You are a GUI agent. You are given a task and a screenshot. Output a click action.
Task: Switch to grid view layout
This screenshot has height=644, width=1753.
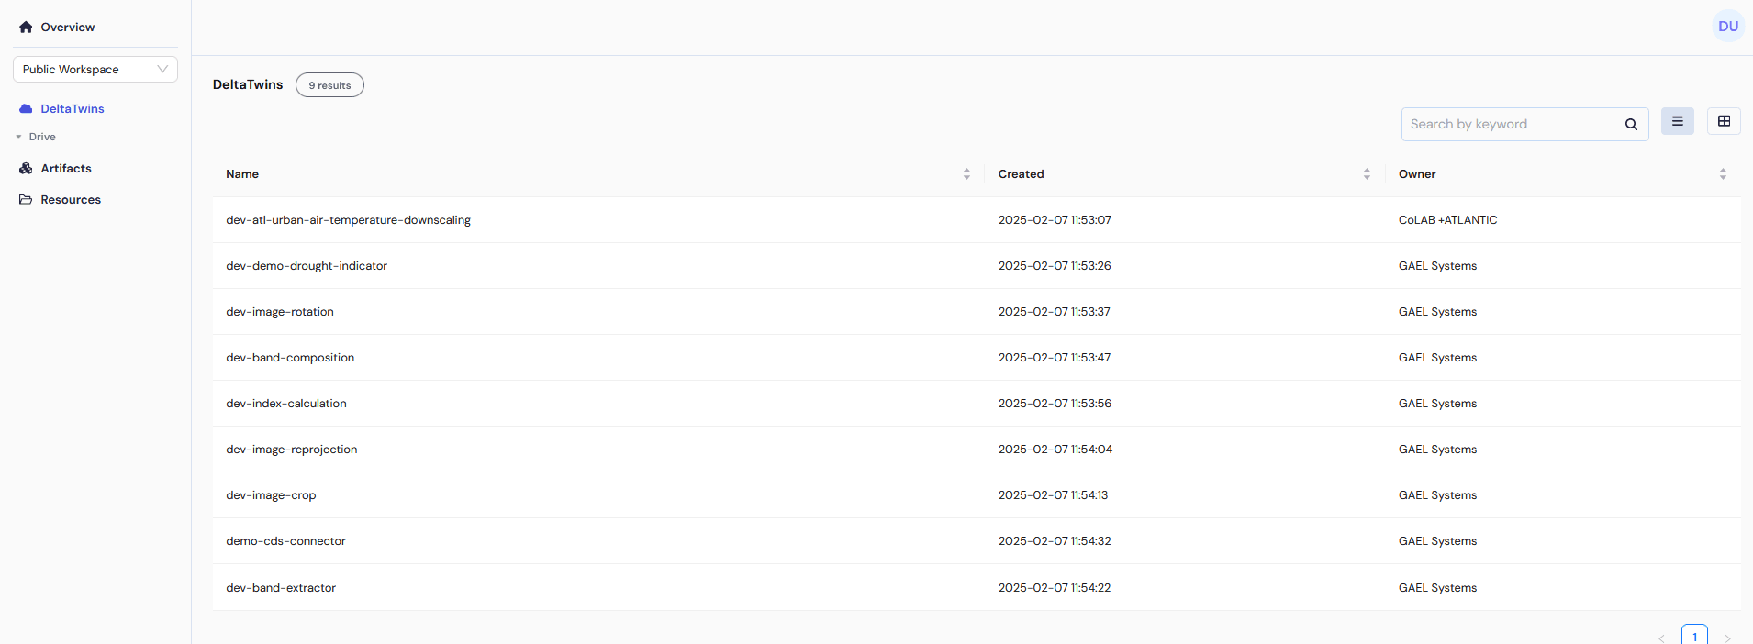point(1724,121)
